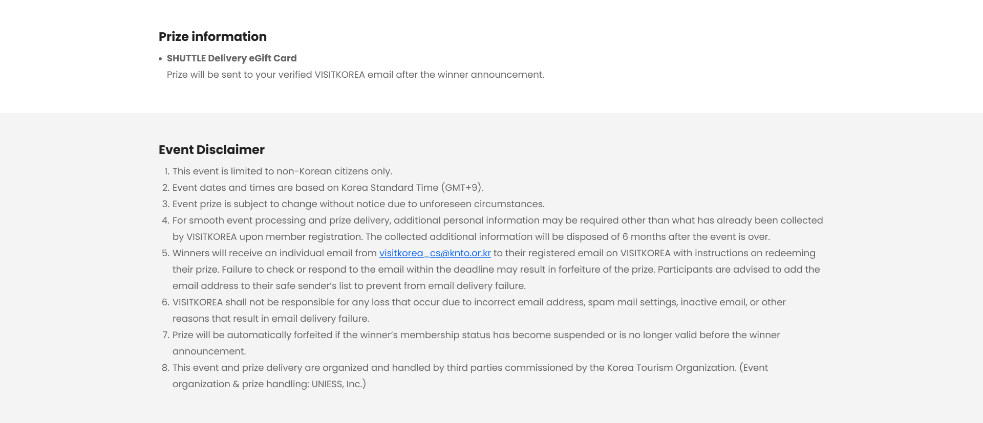Click the Korea Standard Time (GMT+9) line

328,188
